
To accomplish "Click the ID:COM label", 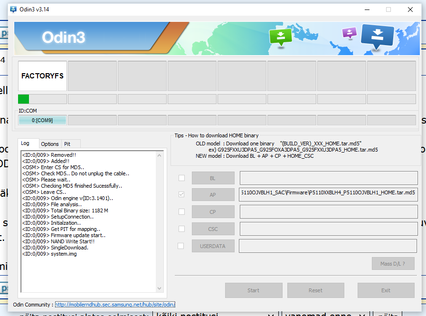I will (28, 111).
